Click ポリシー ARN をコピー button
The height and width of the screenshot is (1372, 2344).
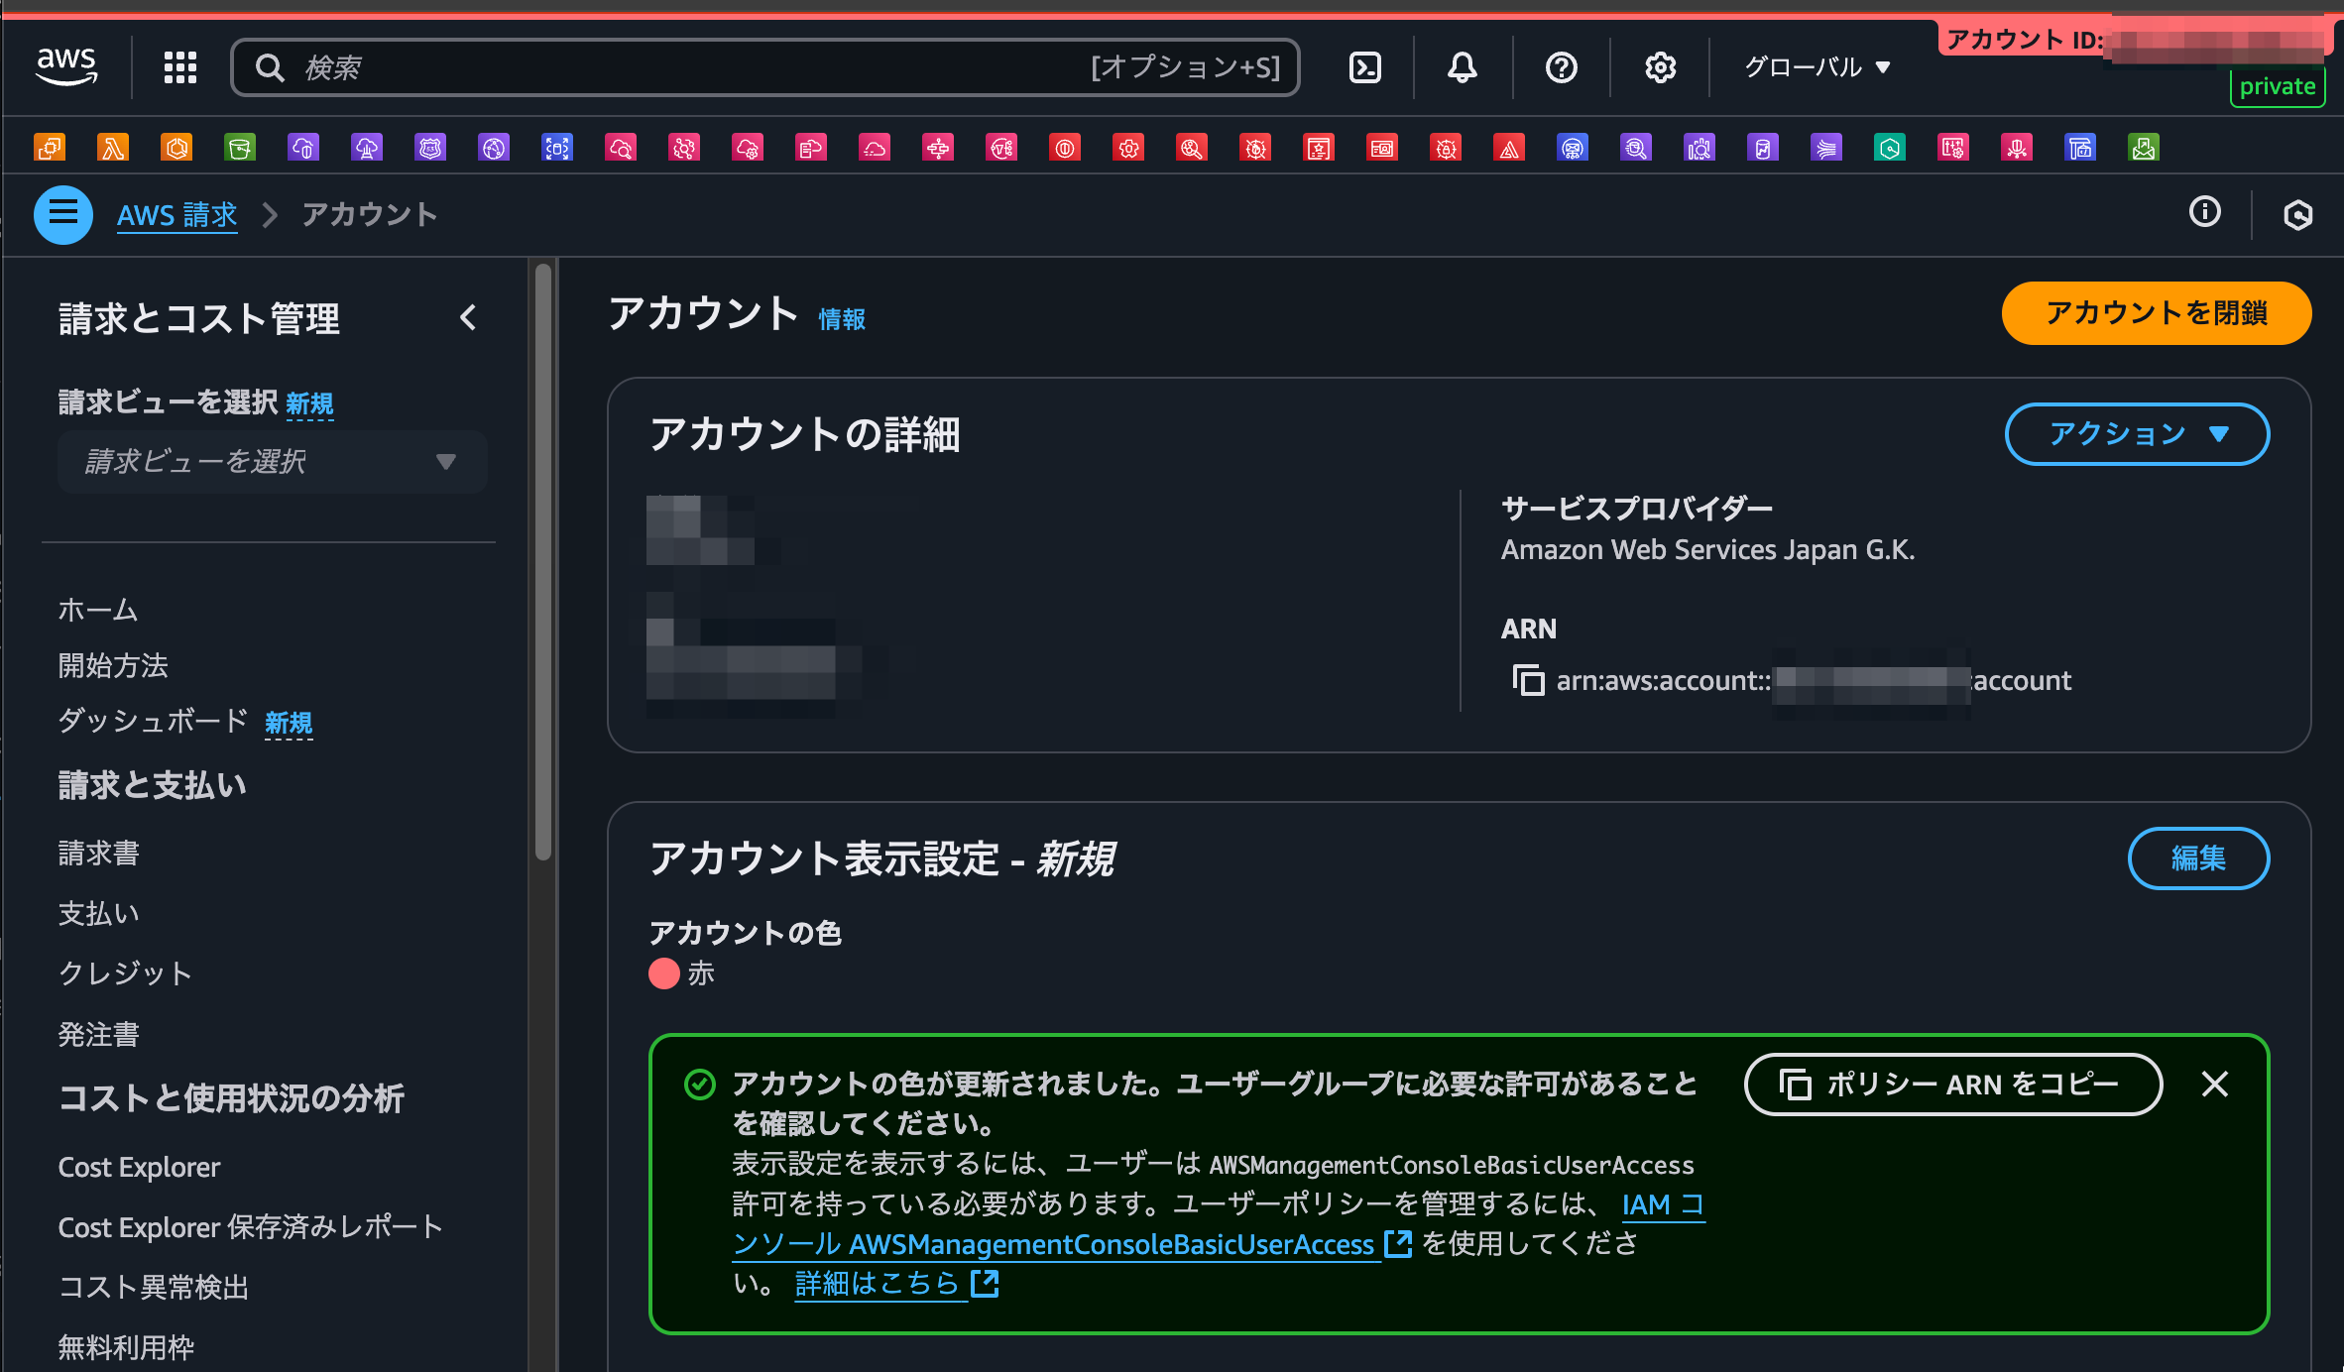tap(1952, 1085)
